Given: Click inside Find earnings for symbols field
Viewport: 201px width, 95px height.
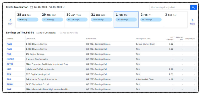Looking at the screenshot, I should click(170, 7).
